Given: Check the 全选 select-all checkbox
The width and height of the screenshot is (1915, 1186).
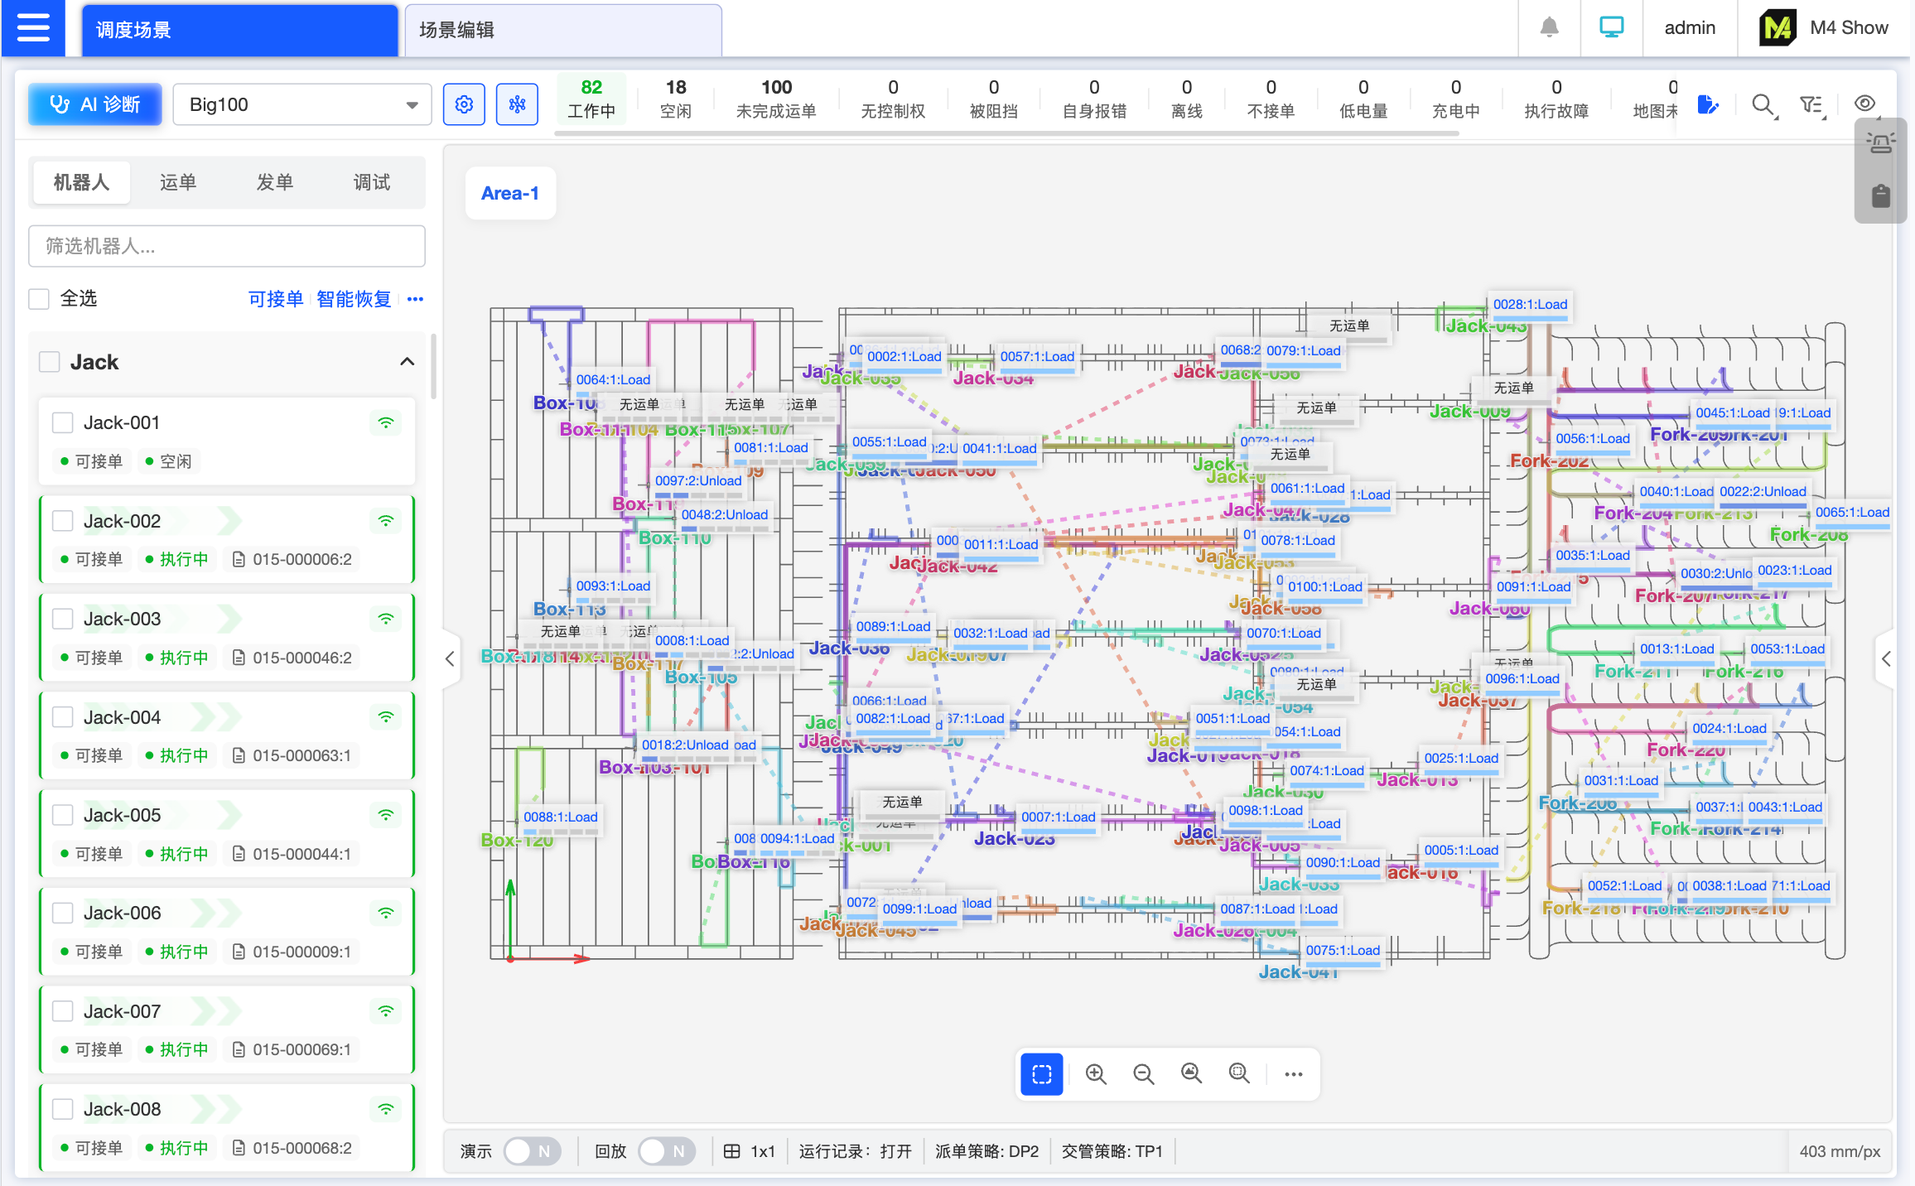Looking at the screenshot, I should click(39, 299).
